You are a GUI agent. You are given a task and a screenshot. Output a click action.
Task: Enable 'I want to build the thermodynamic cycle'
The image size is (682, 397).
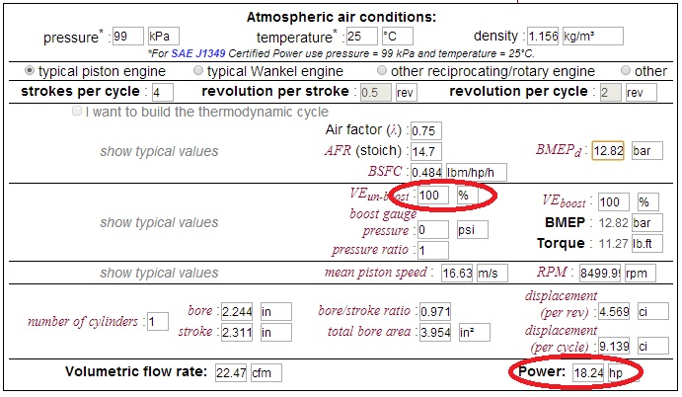77,112
